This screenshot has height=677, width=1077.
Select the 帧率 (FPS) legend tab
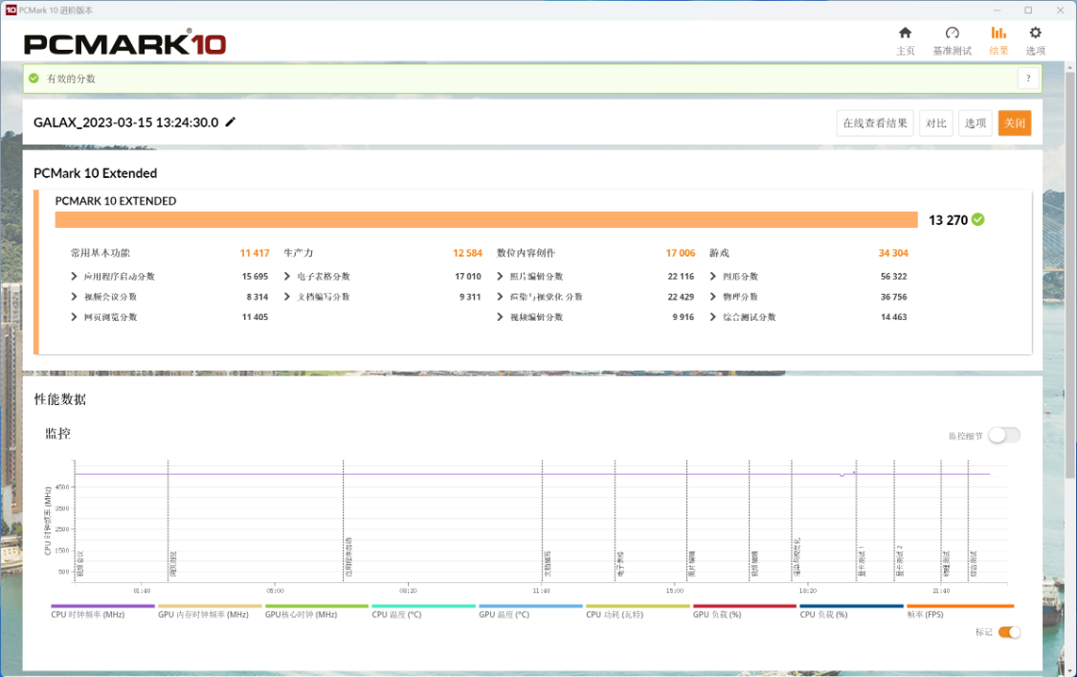pos(960,613)
